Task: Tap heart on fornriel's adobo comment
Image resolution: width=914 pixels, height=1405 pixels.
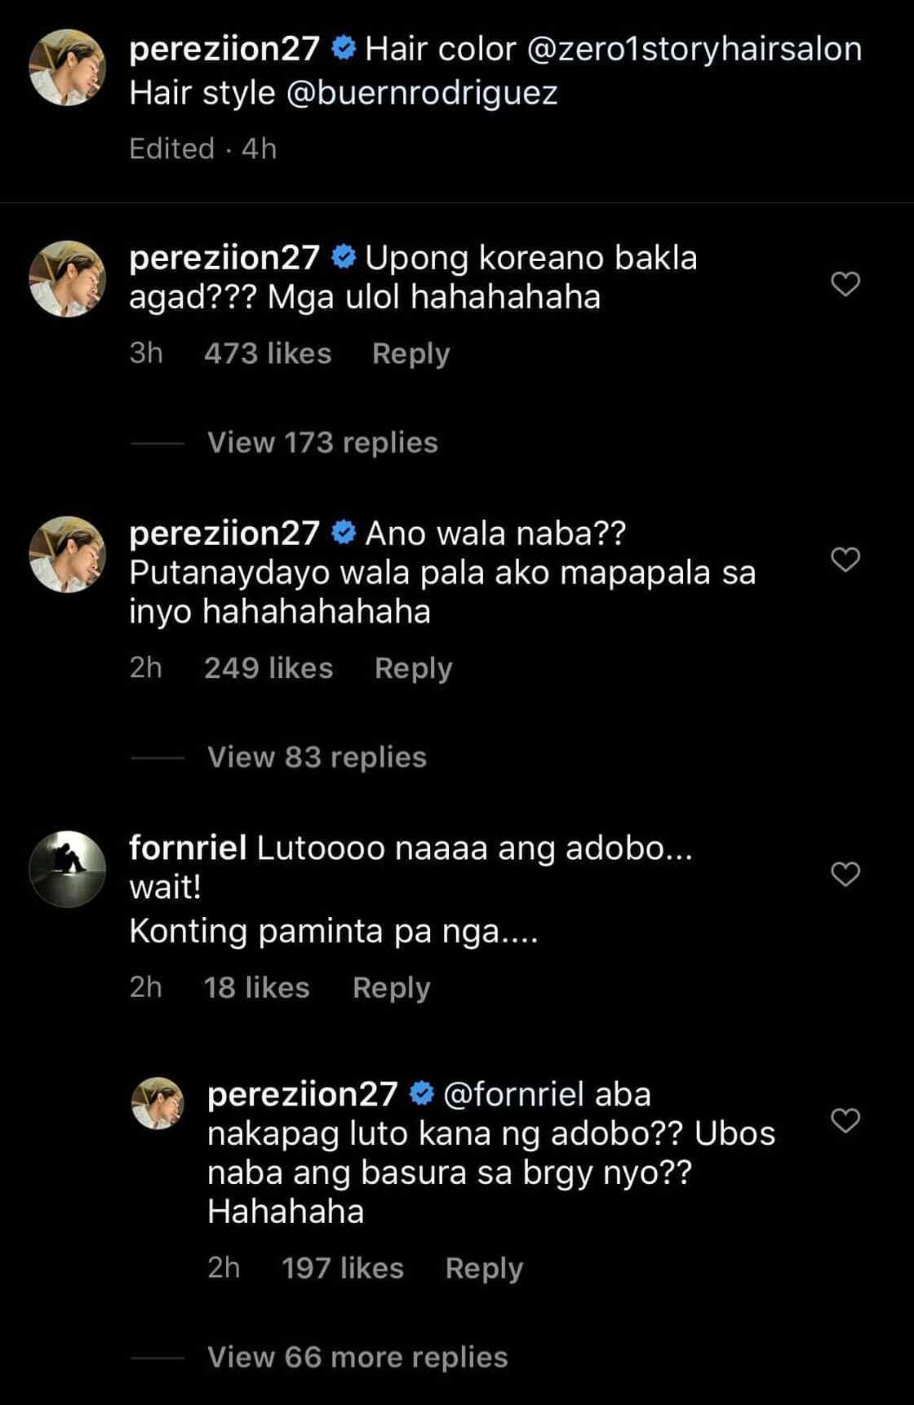Action: pyautogui.click(x=845, y=874)
